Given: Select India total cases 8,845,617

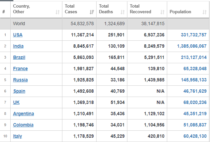Looking at the screenshot, I should pos(84,46).
